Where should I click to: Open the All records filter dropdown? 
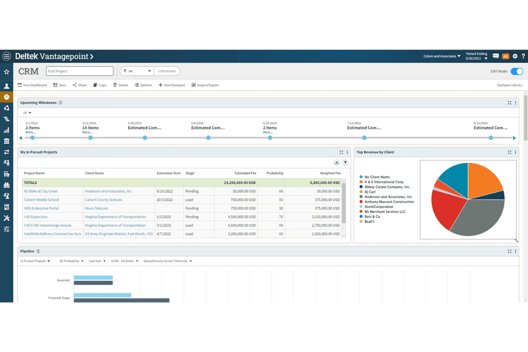click(x=137, y=71)
